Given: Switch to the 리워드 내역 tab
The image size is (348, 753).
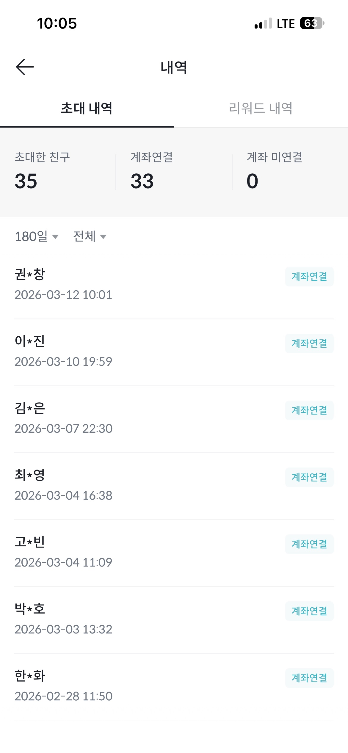Looking at the screenshot, I should pos(261,108).
